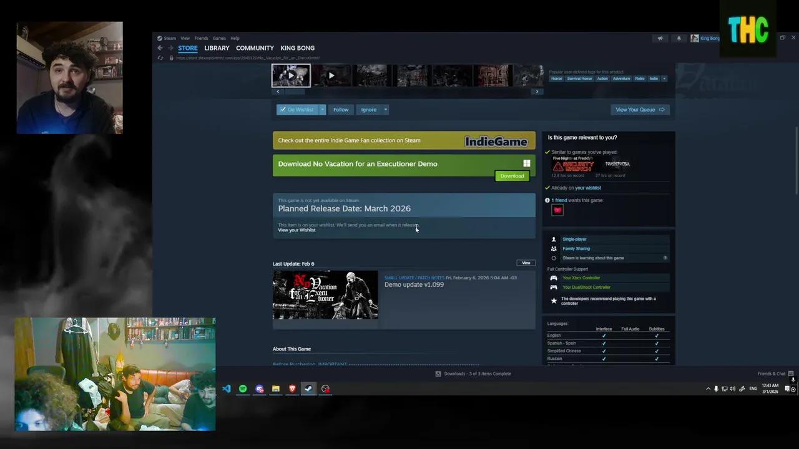Open the King Bong account avatar
The image size is (799, 449).
coord(694,38)
